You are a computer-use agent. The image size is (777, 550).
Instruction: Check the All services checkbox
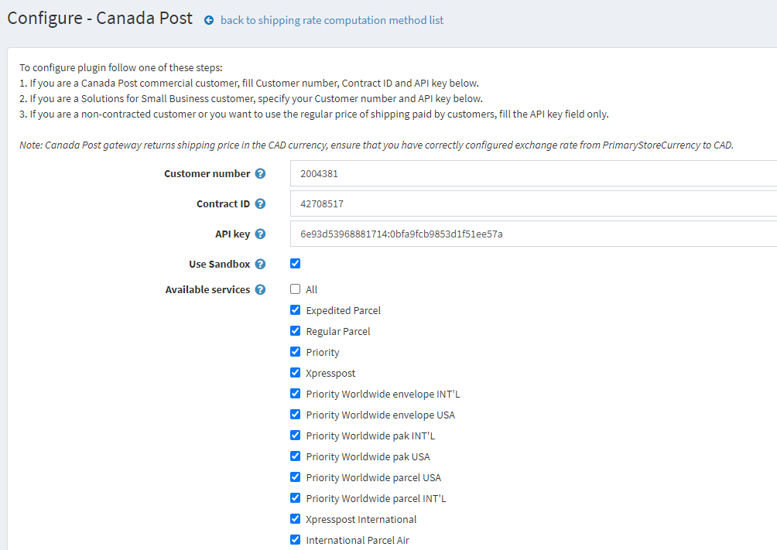click(x=296, y=289)
